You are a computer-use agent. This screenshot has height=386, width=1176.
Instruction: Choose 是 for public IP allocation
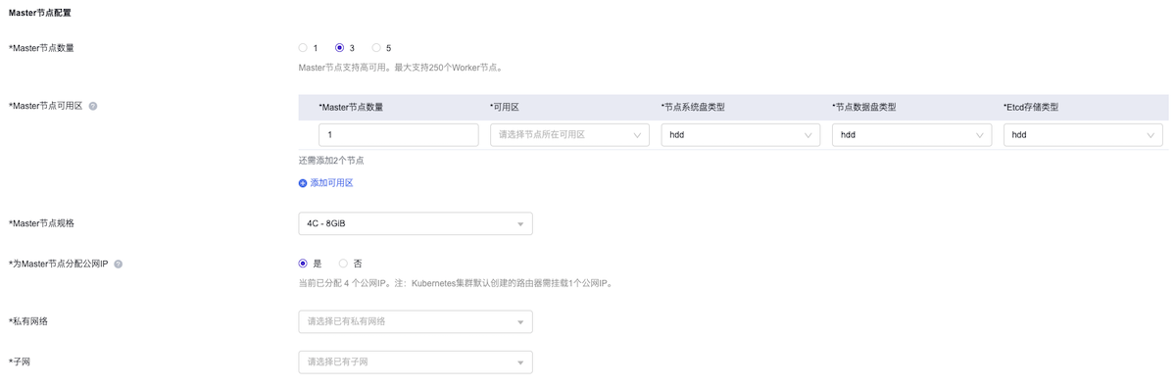pyautogui.click(x=303, y=264)
